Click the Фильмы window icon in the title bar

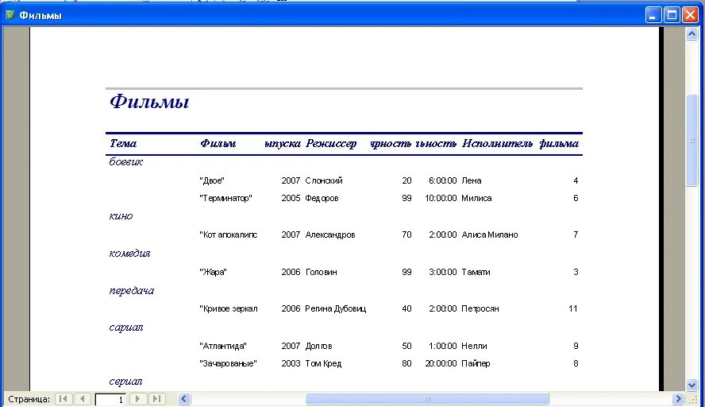pyautogui.click(x=10, y=15)
